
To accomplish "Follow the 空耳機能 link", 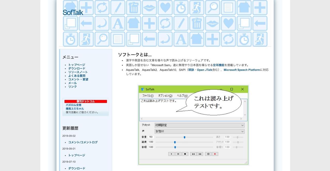I will tap(219, 65).
